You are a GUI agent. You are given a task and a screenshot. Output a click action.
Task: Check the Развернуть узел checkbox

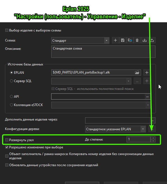(x=7, y=140)
